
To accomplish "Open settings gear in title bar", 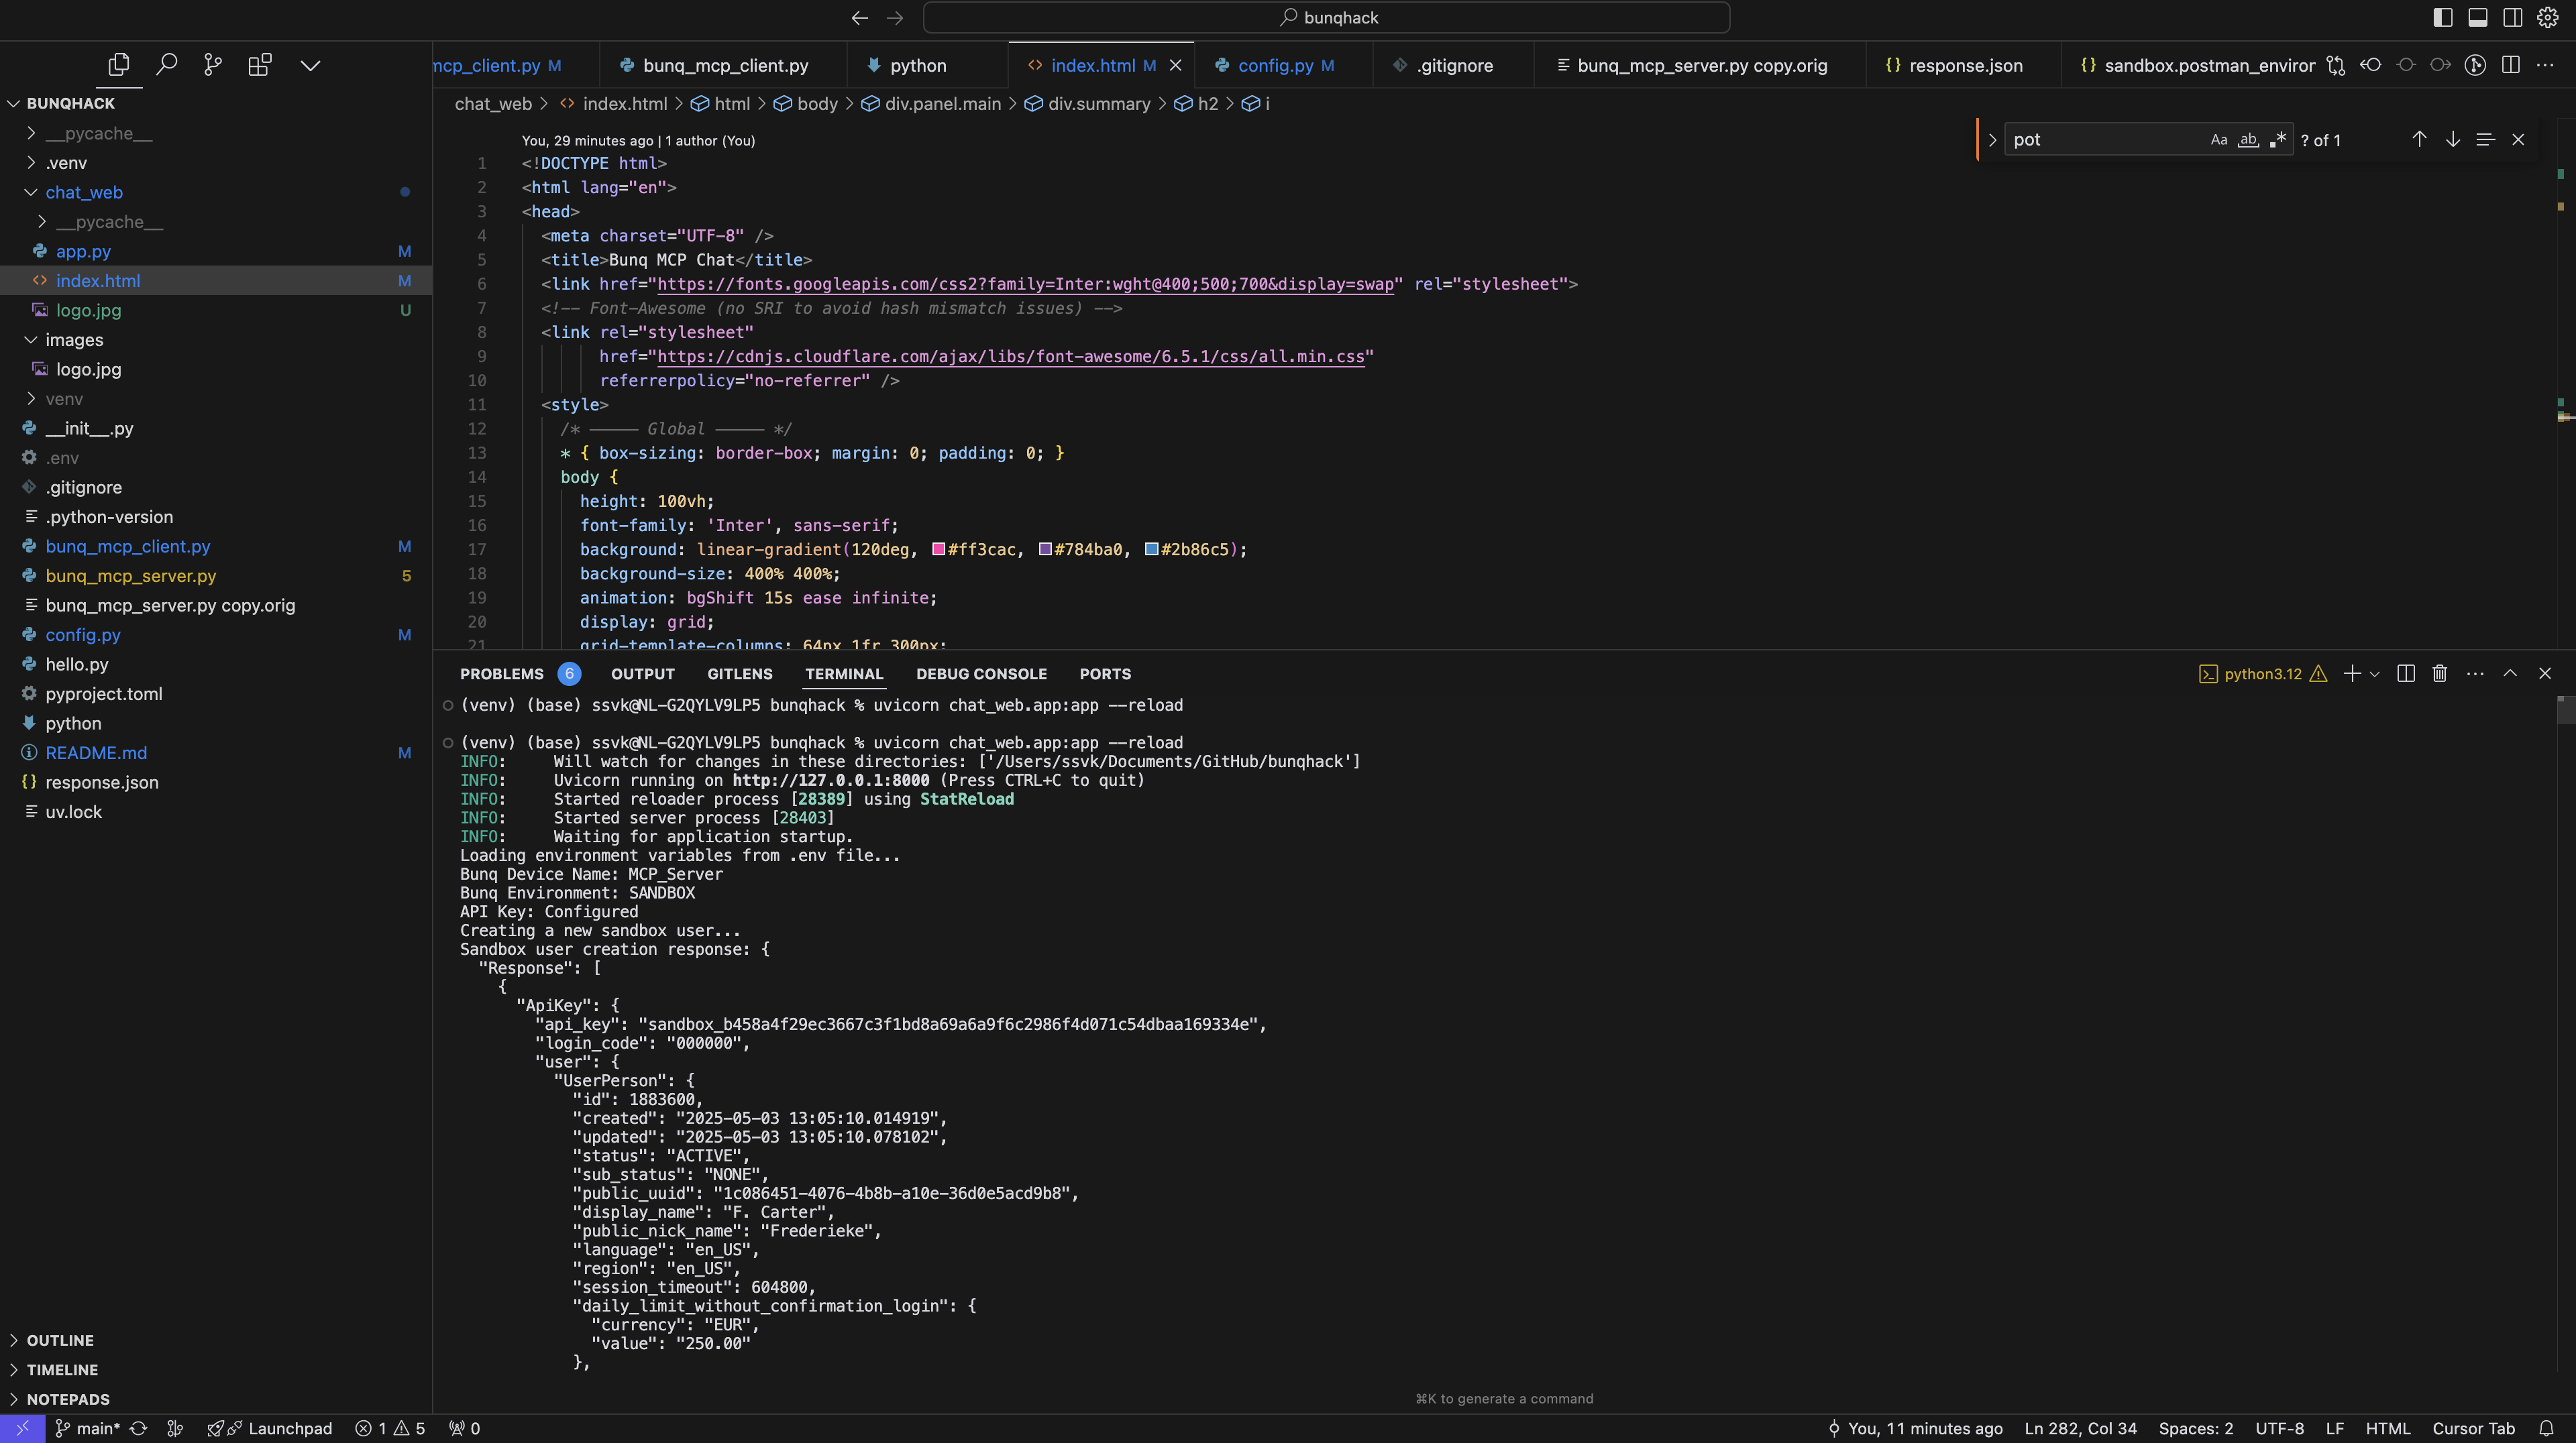I will [2548, 17].
